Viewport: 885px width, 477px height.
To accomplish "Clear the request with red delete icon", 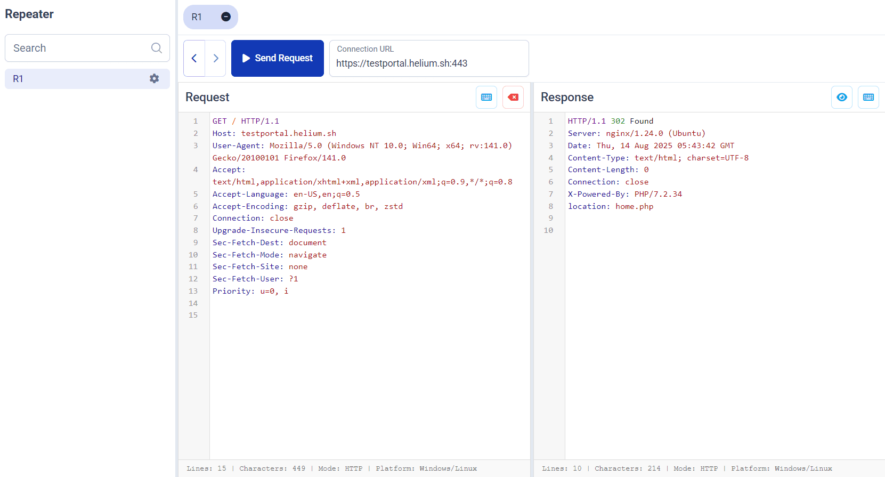I will (x=513, y=97).
